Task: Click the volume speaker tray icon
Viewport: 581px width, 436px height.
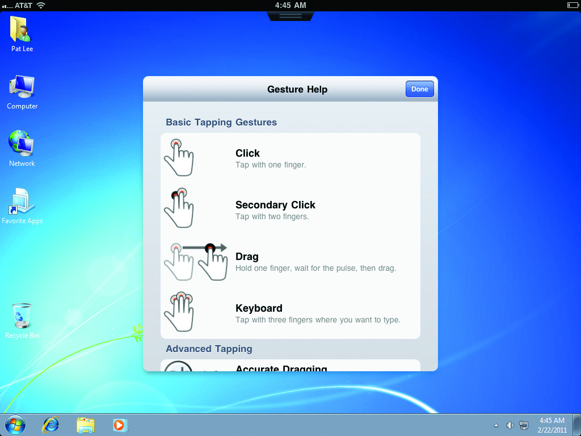Action: (x=510, y=425)
